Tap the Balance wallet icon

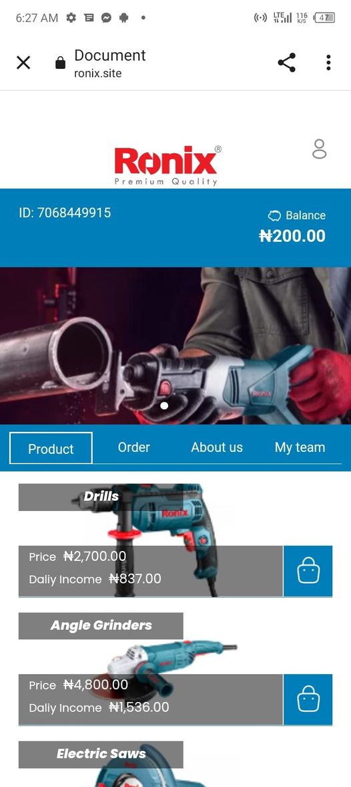[274, 216]
